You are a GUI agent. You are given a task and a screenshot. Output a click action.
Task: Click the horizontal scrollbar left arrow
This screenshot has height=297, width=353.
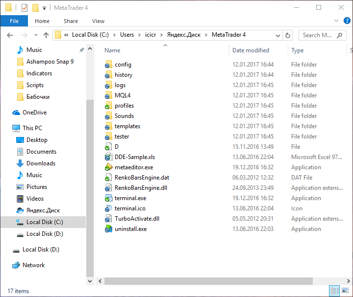click(x=100, y=281)
